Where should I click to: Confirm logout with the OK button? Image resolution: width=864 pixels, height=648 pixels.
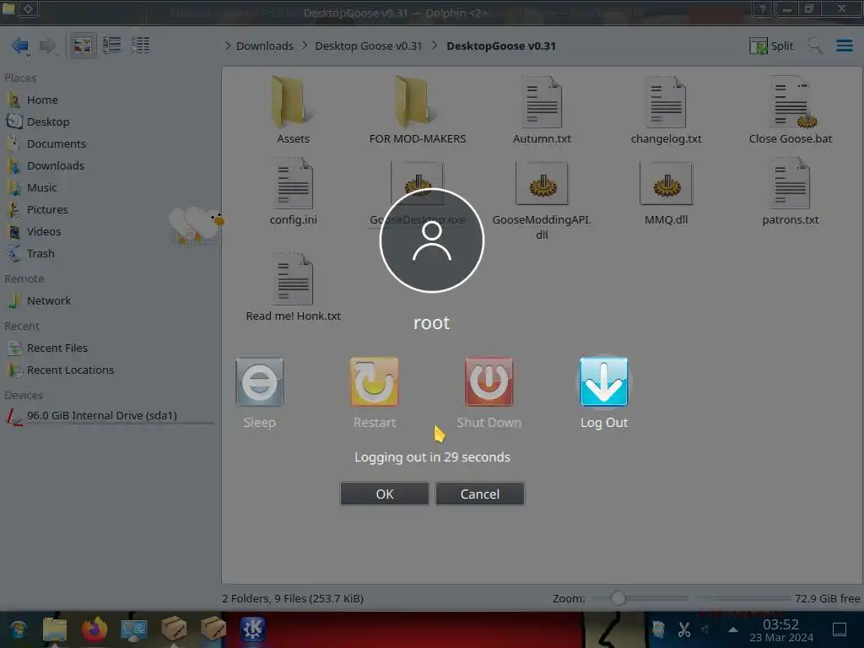[x=385, y=494]
